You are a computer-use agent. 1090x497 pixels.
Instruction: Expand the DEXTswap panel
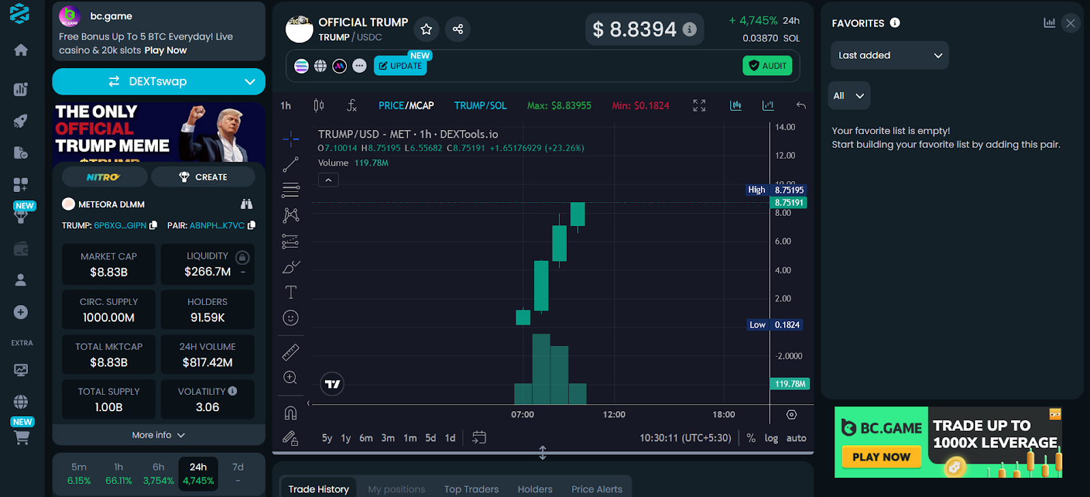click(159, 82)
